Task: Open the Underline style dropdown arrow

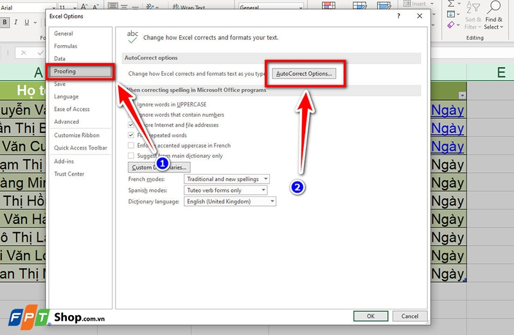Action: tap(35, 22)
